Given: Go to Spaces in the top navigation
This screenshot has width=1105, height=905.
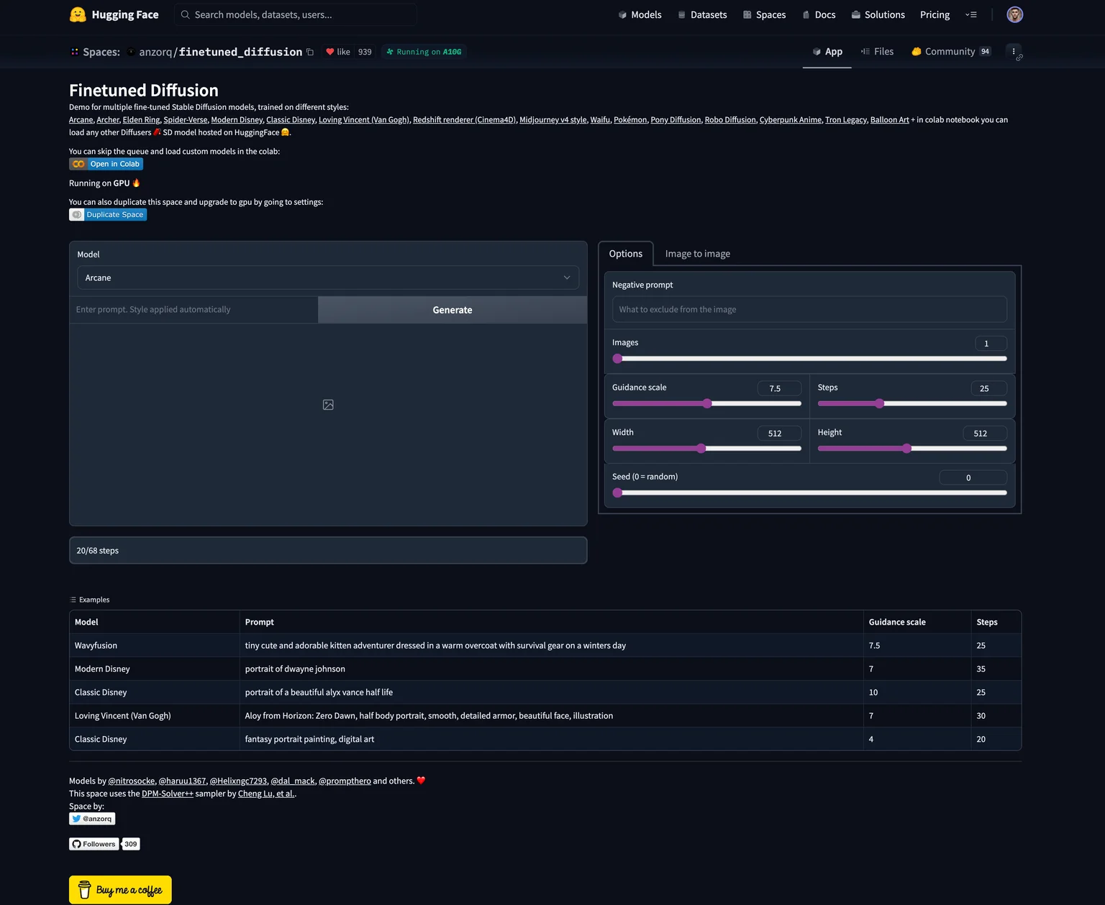Looking at the screenshot, I should (x=764, y=14).
